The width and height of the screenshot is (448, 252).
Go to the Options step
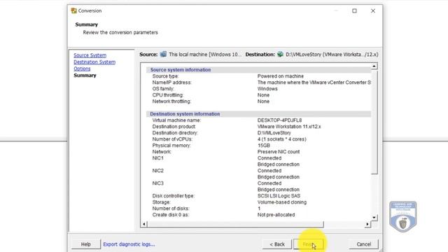82,69
